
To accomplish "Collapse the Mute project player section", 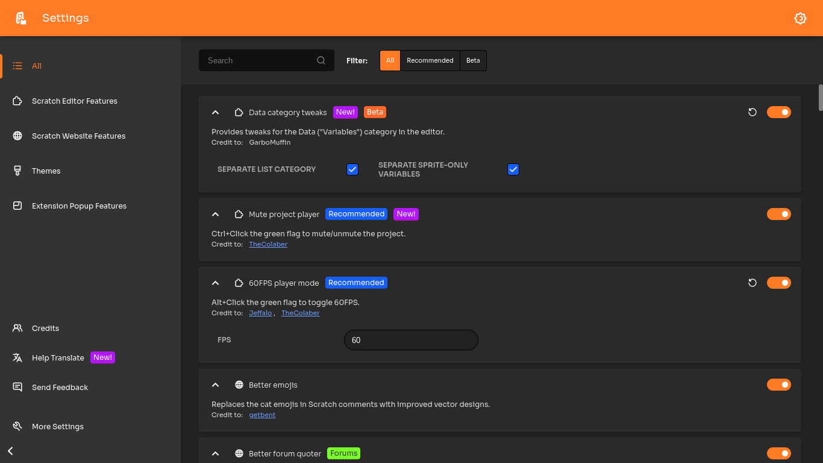I will [x=215, y=214].
